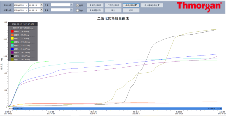Select legend text 通道56 : 1808.97 mg

coord(22,56)
